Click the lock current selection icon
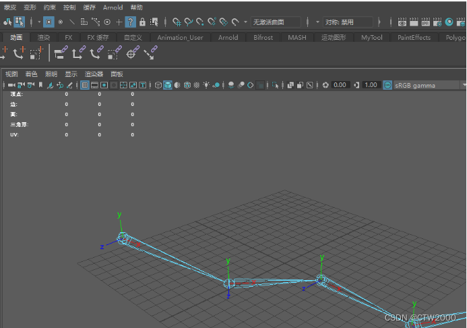This screenshot has height=328, width=467. 142,22
